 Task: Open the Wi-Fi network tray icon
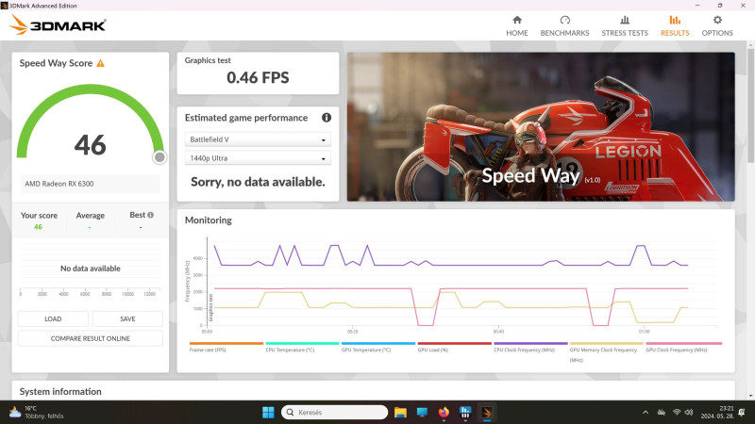[x=677, y=413]
